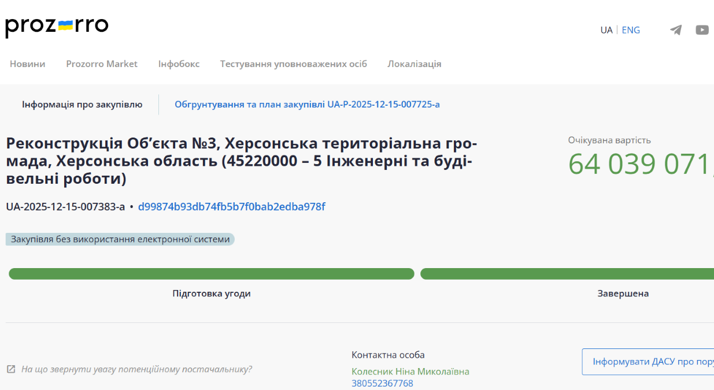Select the UA language option
714x390 pixels.
[606, 30]
